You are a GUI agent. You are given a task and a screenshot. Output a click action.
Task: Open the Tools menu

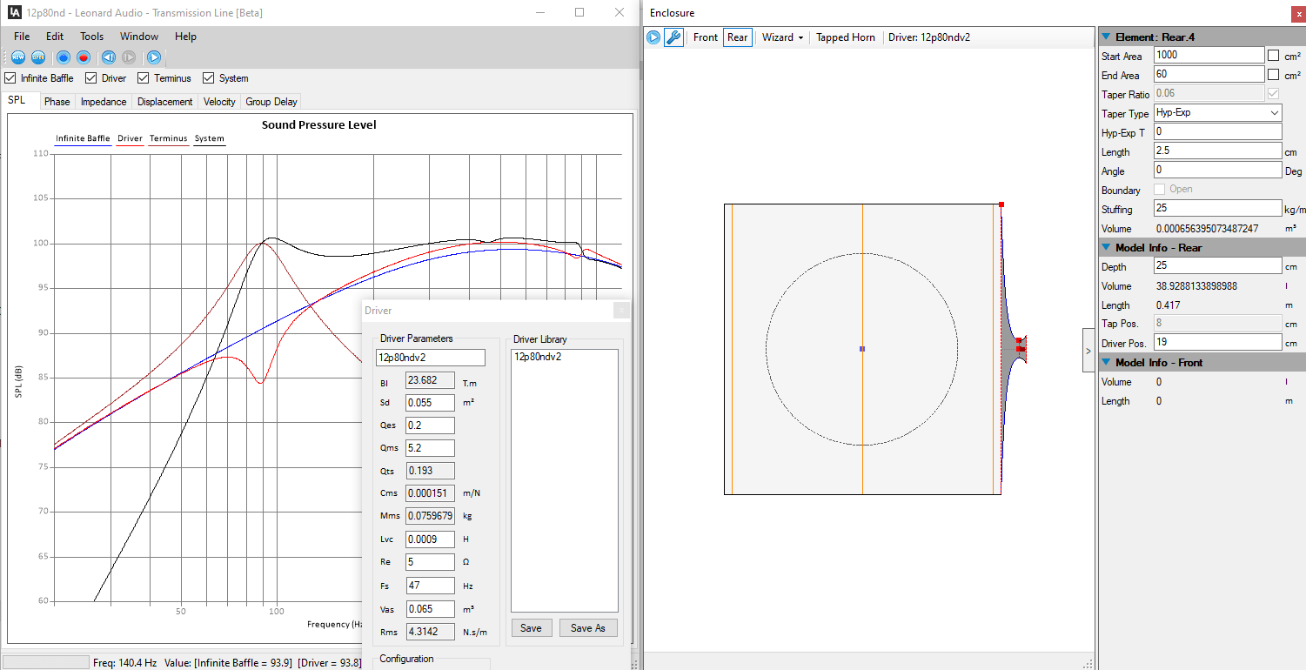click(x=91, y=37)
